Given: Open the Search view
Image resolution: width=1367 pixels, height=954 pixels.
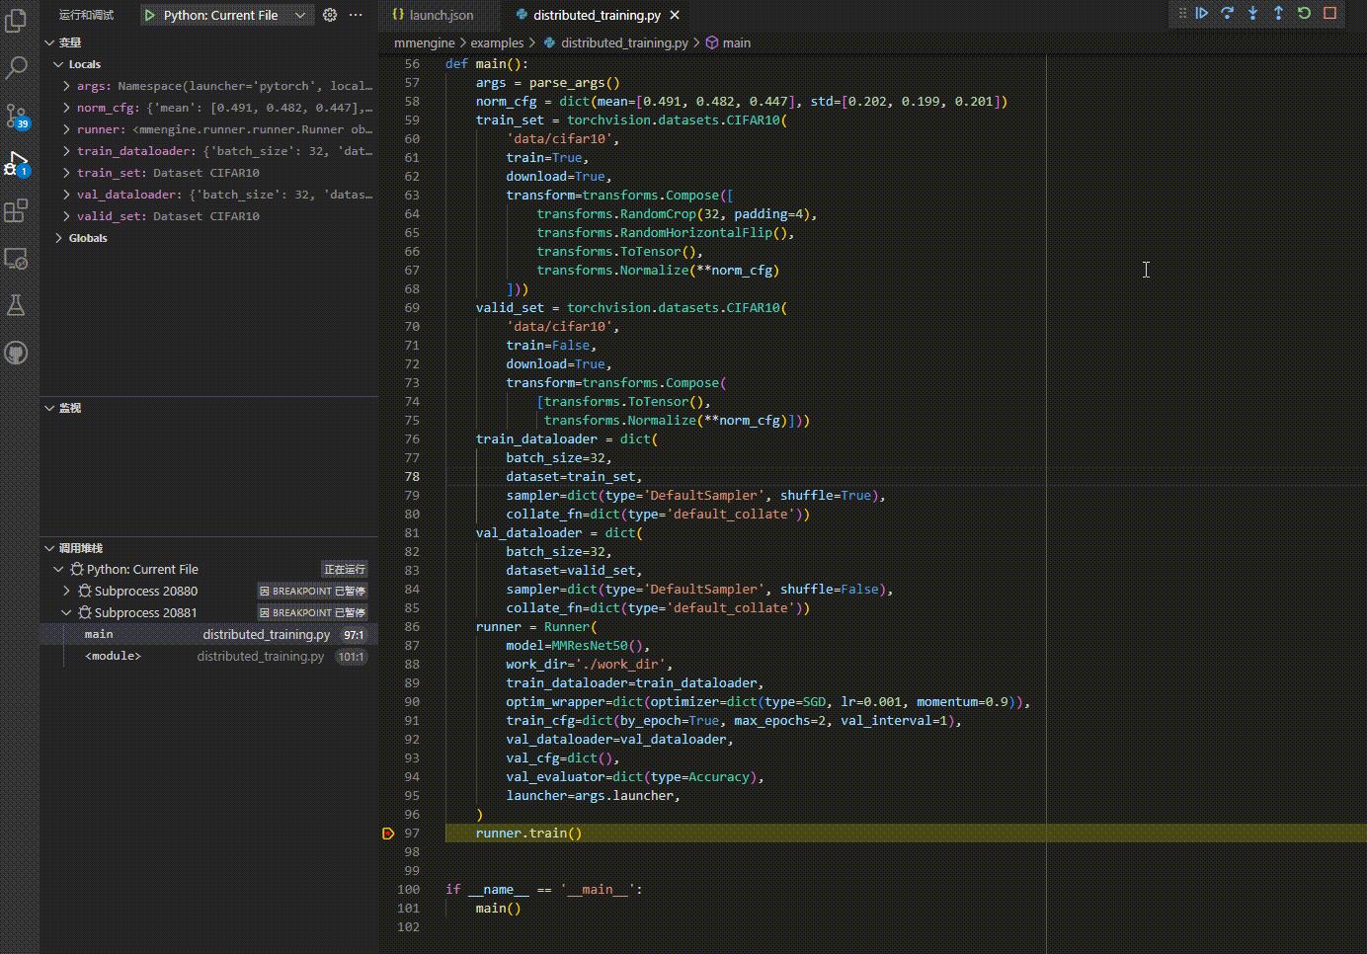Looking at the screenshot, I should [x=16, y=67].
